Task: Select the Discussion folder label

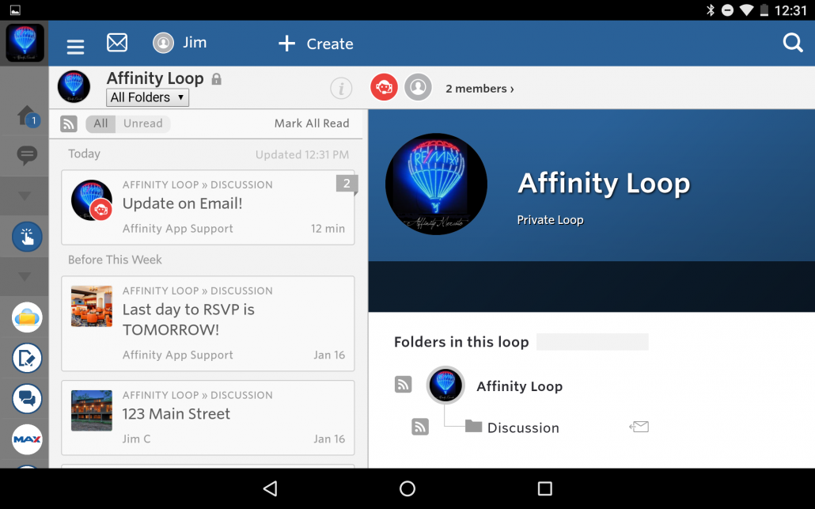Action: (523, 427)
